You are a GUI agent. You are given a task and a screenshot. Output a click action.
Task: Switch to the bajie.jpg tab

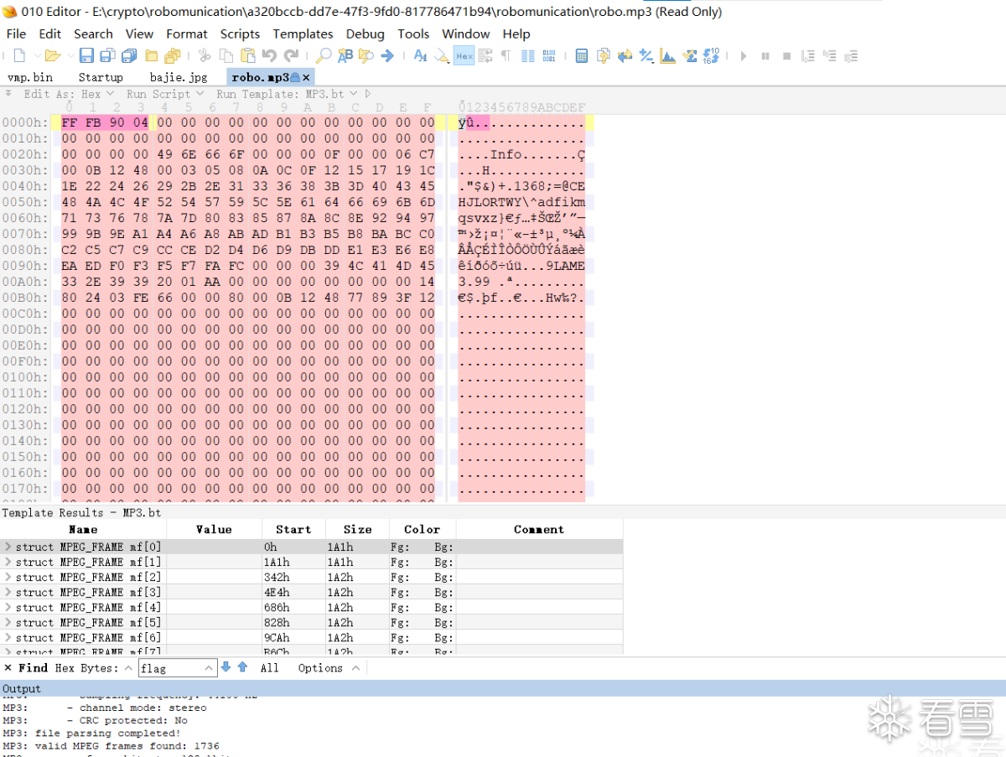coord(179,77)
